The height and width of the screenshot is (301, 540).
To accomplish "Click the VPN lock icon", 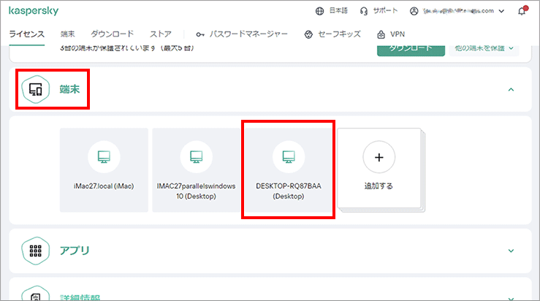I will (x=381, y=34).
